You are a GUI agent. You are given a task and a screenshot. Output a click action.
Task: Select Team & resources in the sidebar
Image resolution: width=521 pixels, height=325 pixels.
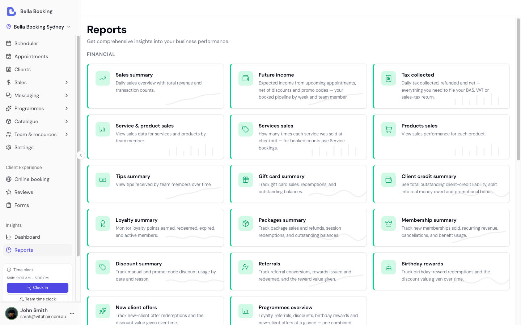point(38,134)
